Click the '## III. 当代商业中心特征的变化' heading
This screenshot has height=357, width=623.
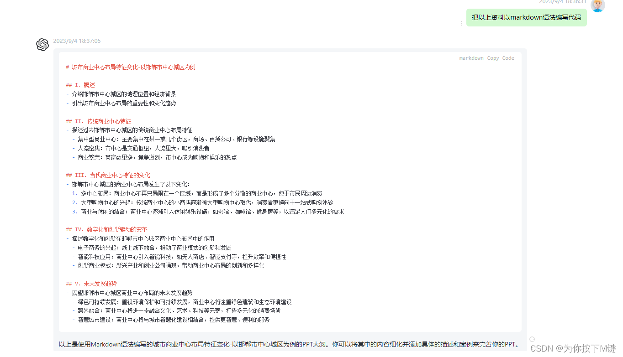click(x=108, y=175)
